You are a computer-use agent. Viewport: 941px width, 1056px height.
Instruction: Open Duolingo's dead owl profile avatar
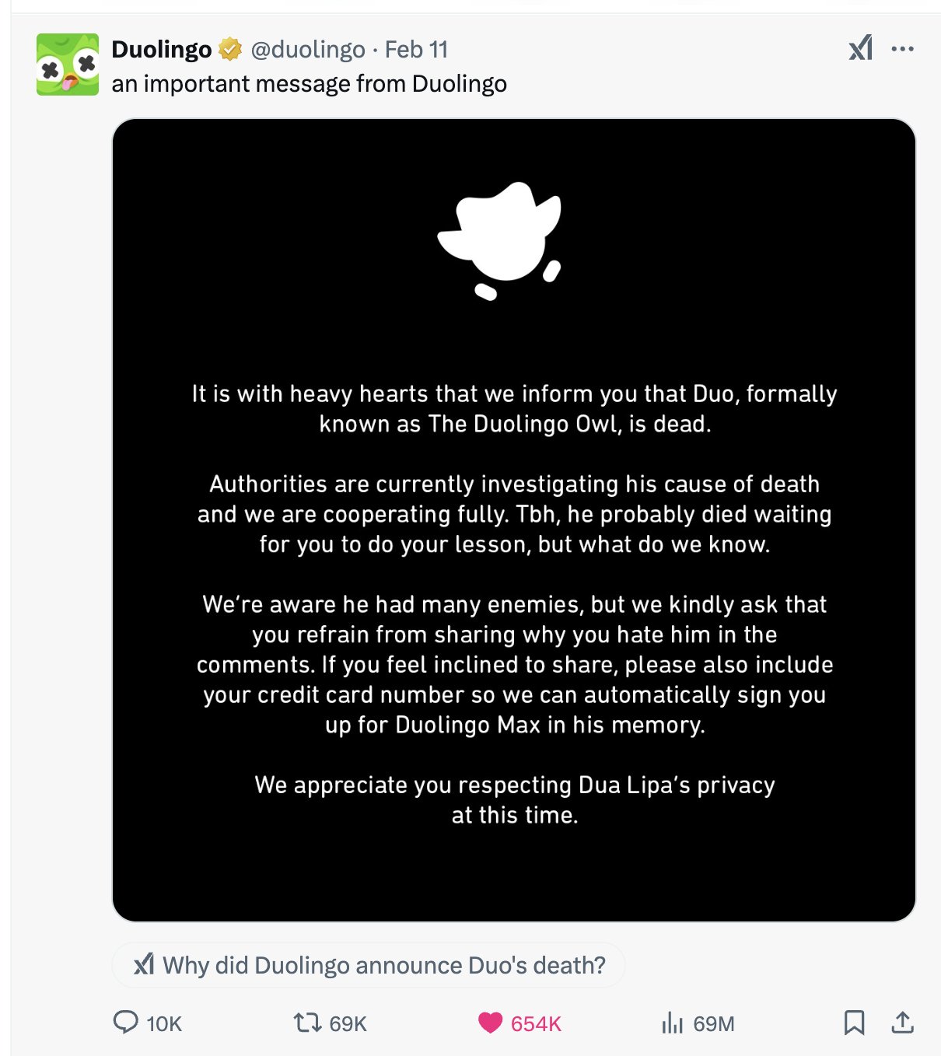(68, 65)
